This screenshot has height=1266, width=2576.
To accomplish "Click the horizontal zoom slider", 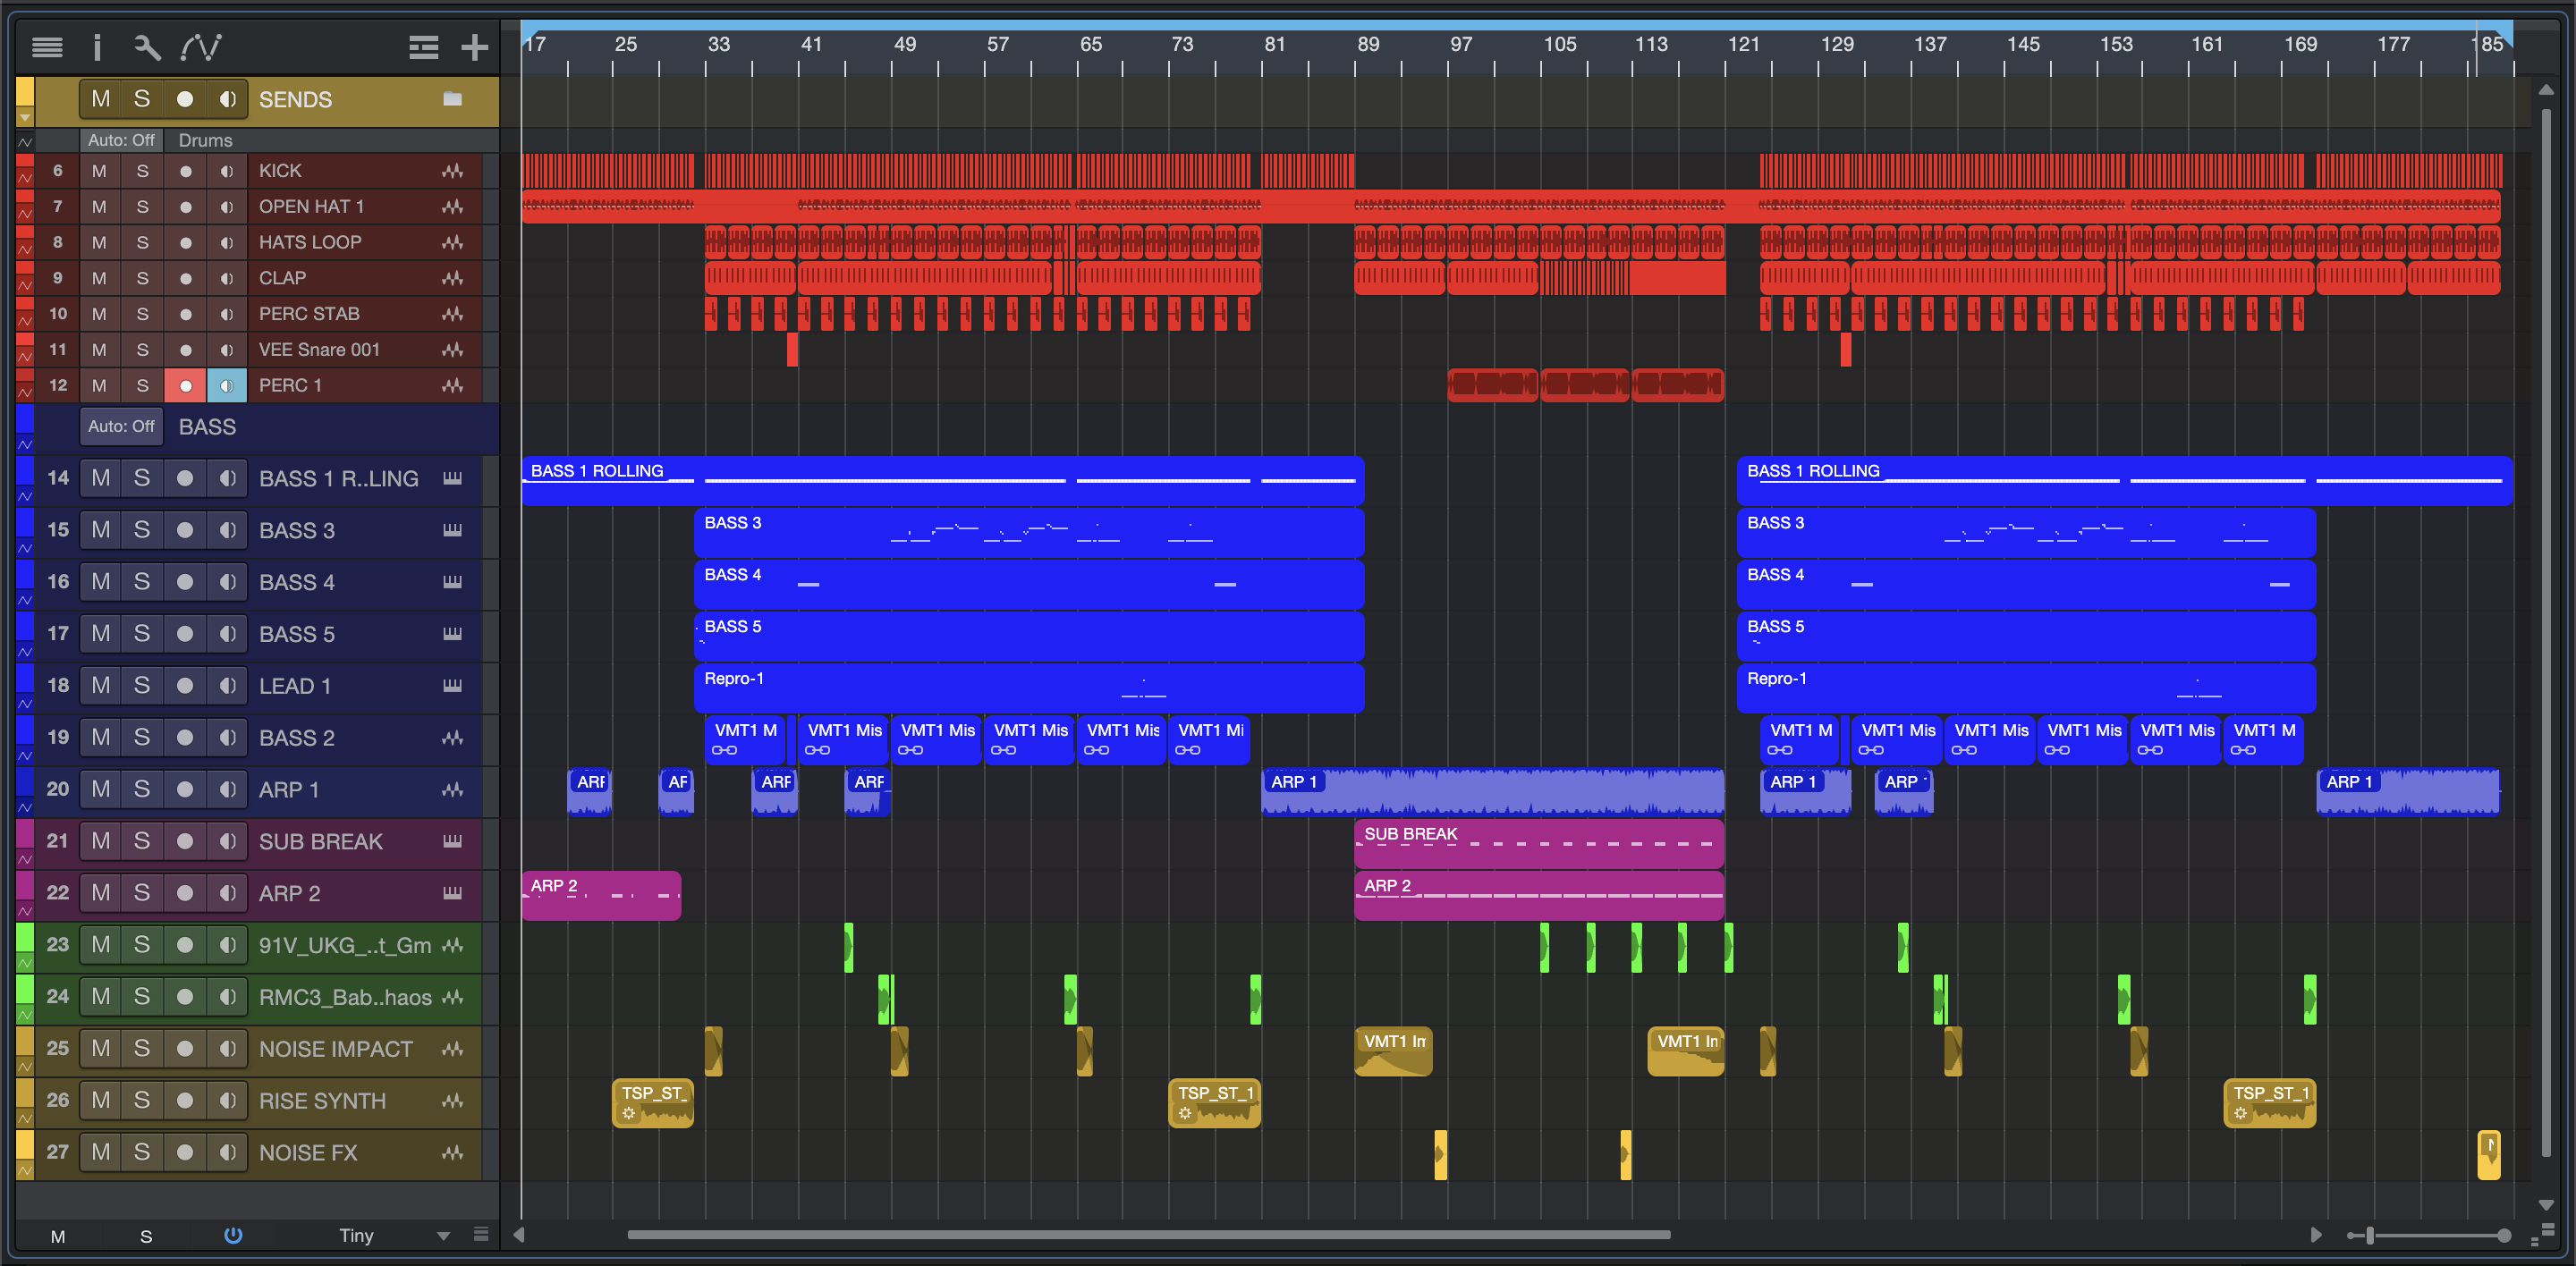I will (2369, 1236).
